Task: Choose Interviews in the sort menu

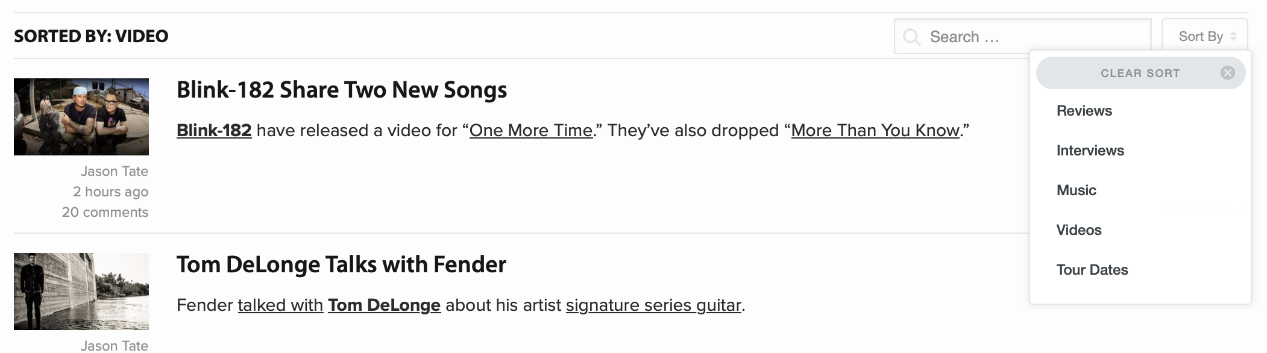Action: pos(1090,151)
